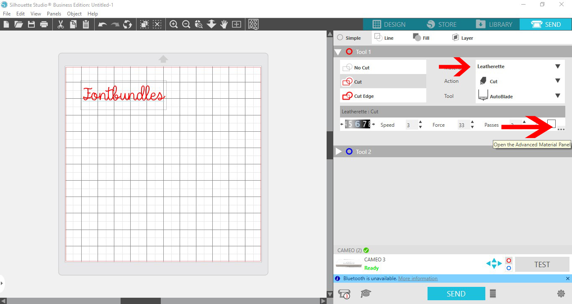The height and width of the screenshot is (304, 572).
Task: Switch to the DESIGN tab
Action: (x=389, y=24)
